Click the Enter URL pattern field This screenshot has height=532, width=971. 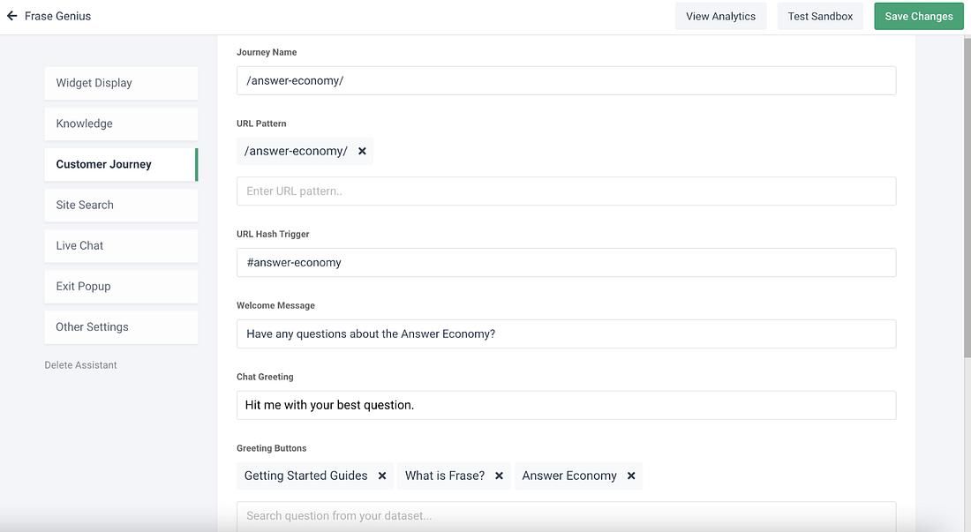[566, 191]
